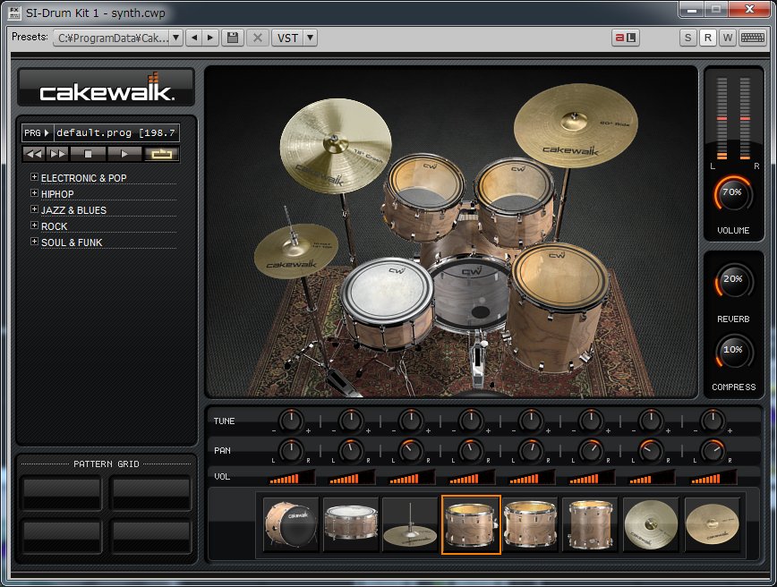The height and width of the screenshot is (587, 777).
Task: Click the high tom TUNE knob
Action: [x=471, y=421]
